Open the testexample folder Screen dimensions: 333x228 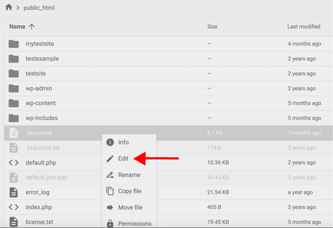(x=42, y=59)
